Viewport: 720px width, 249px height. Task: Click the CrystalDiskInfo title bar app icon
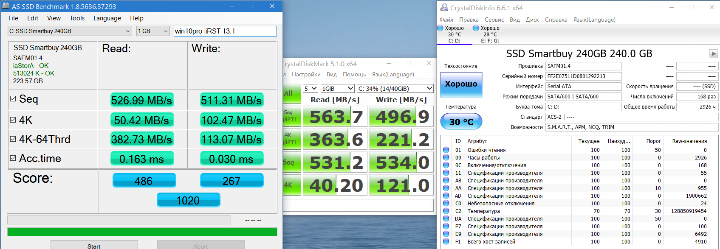[444, 7]
